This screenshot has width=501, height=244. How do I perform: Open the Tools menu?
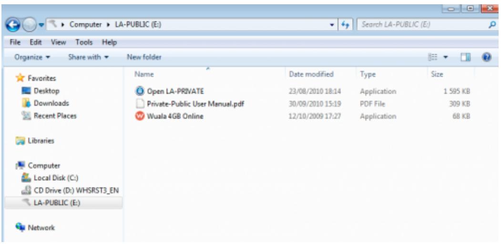pos(84,42)
